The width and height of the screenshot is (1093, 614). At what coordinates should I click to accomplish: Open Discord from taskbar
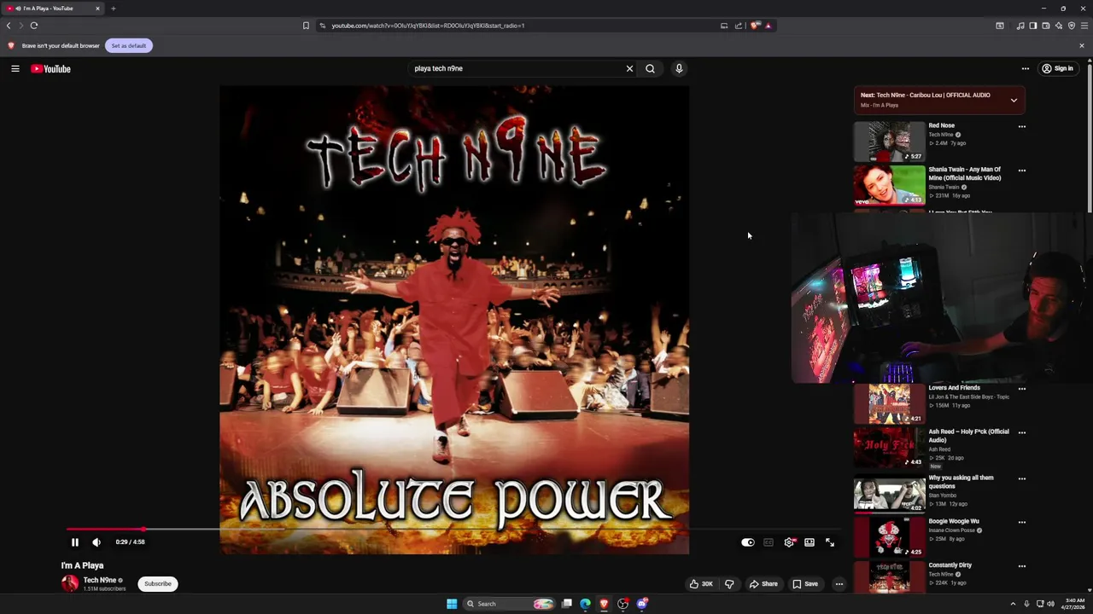click(x=641, y=604)
